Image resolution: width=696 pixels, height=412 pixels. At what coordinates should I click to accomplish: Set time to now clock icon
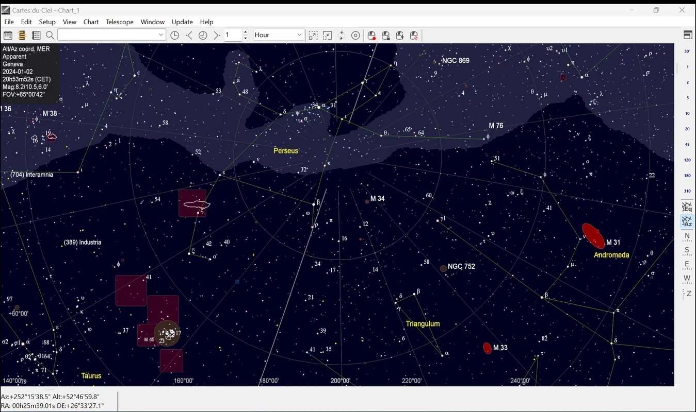click(175, 35)
